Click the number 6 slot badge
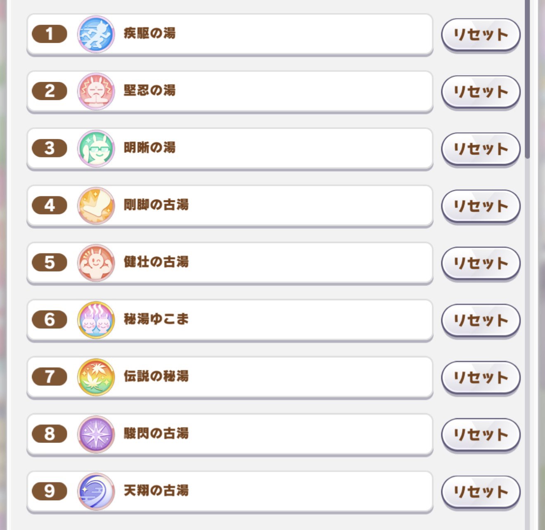The height and width of the screenshot is (530, 545). 50,320
